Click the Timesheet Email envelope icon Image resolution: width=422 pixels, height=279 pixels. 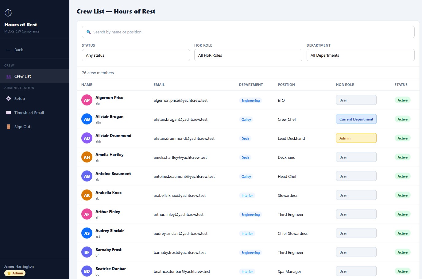point(9,113)
